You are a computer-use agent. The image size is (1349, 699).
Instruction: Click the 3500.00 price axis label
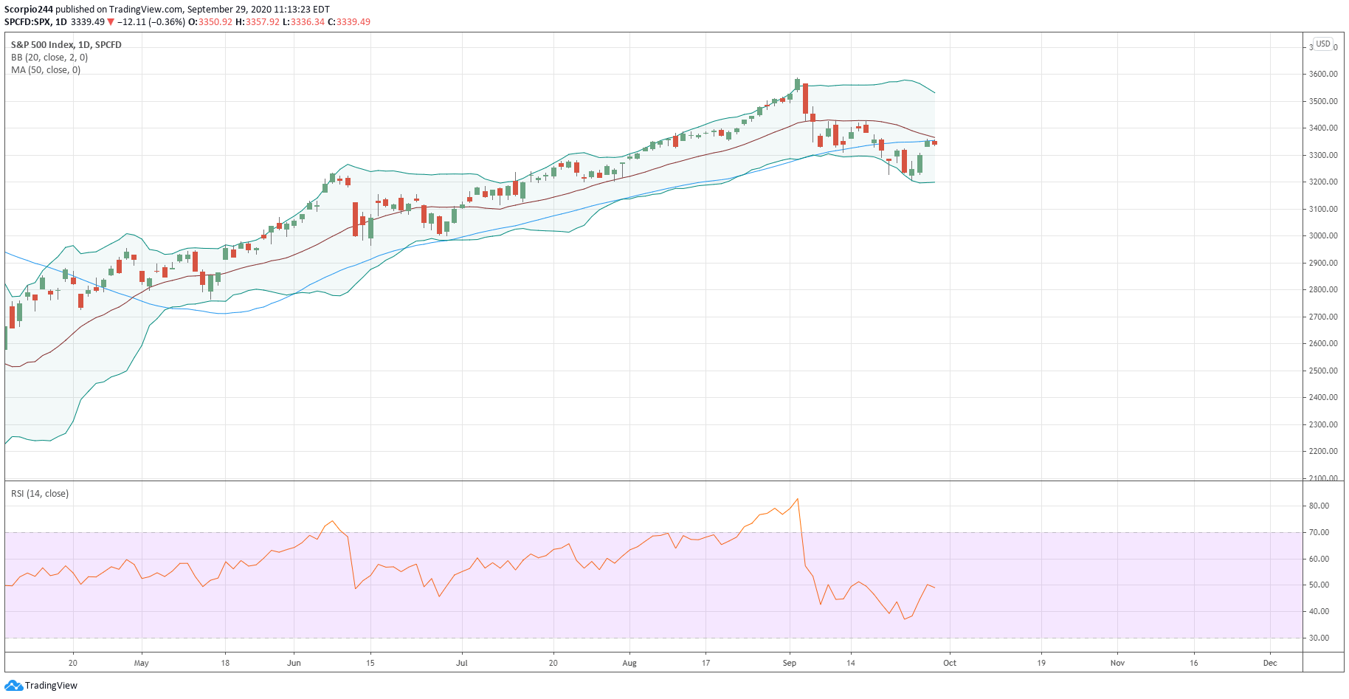click(x=1323, y=101)
